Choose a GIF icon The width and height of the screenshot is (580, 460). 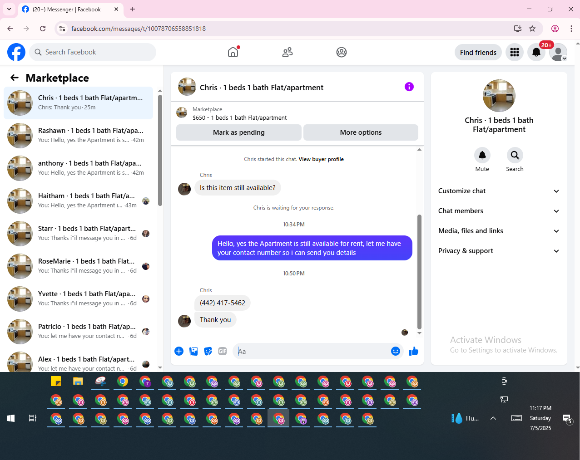223,351
